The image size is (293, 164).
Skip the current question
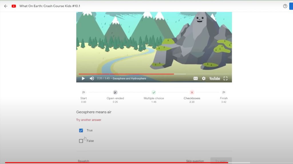coord(195,161)
